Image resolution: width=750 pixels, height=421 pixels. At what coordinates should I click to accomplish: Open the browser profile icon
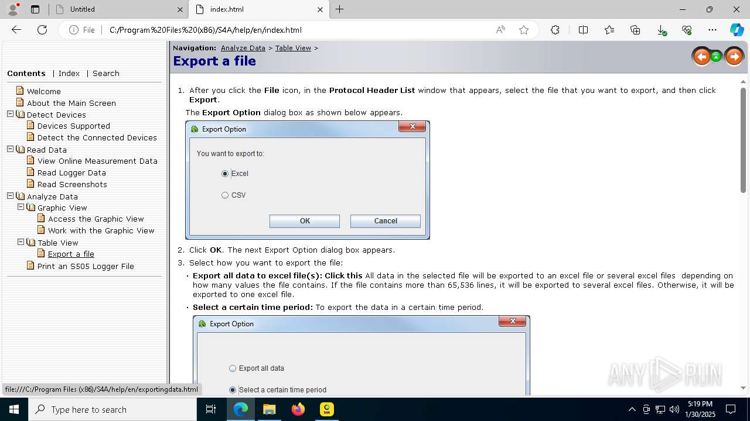click(x=13, y=9)
